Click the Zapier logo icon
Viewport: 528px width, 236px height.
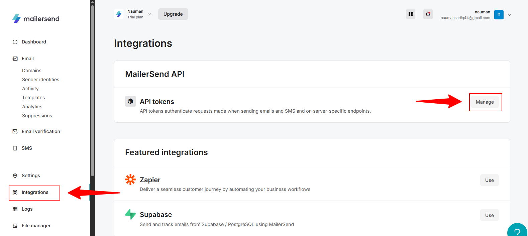tap(130, 180)
